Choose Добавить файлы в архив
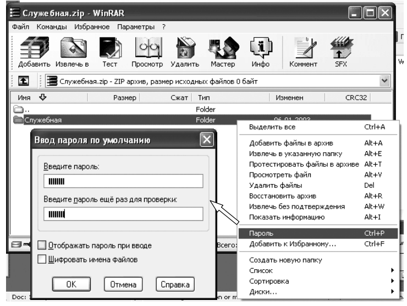Viewport: 407px width, 306px height. point(318,143)
